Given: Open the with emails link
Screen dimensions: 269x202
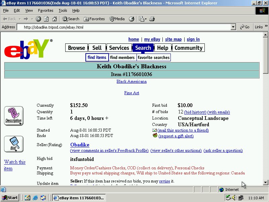Looking at the screenshot, I should [219, 112].
